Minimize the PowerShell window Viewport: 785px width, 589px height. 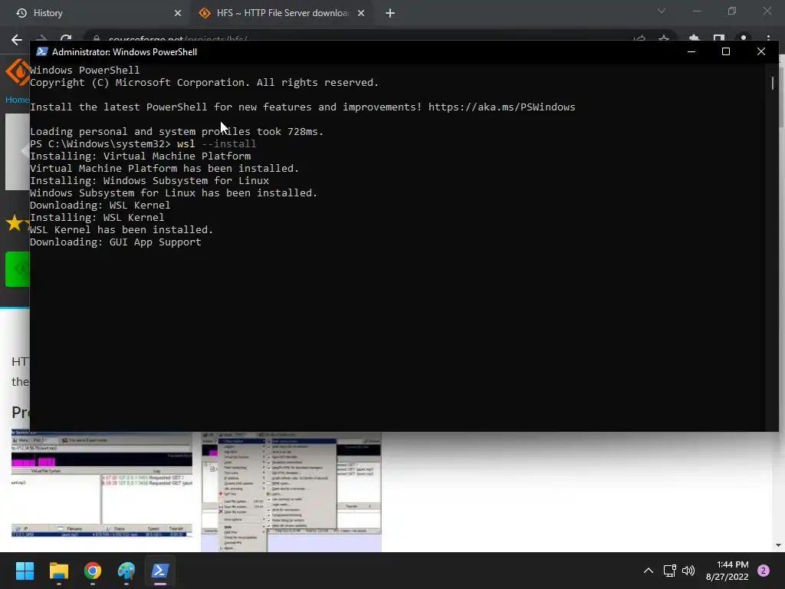click(x=691, y=51)
